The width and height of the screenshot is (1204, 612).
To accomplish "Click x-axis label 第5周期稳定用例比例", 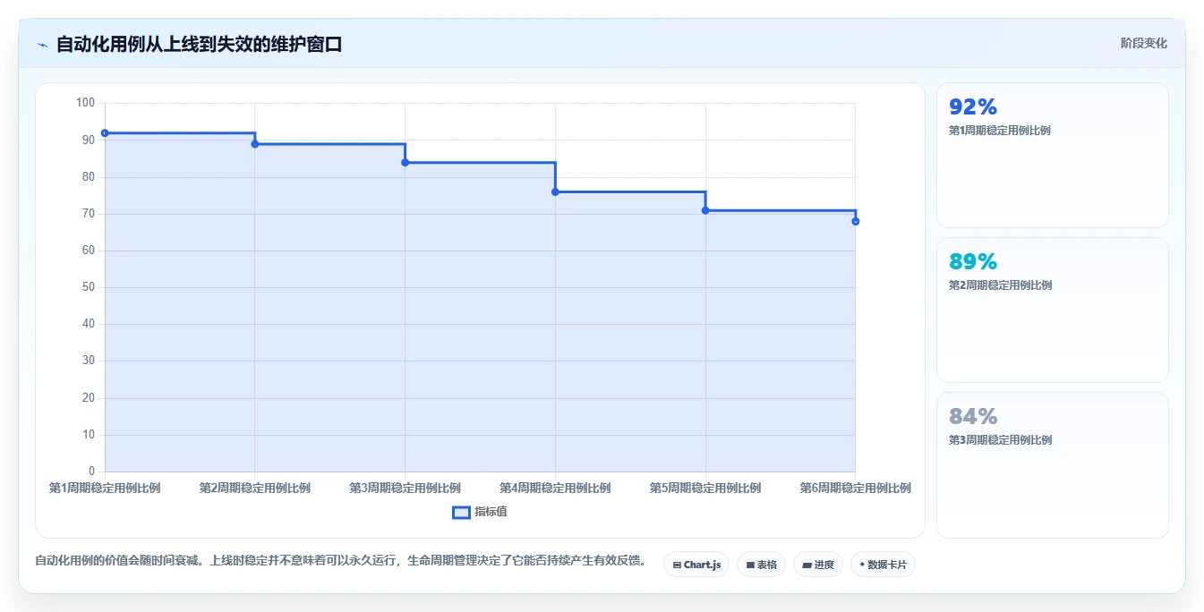I will coord(705,488).
